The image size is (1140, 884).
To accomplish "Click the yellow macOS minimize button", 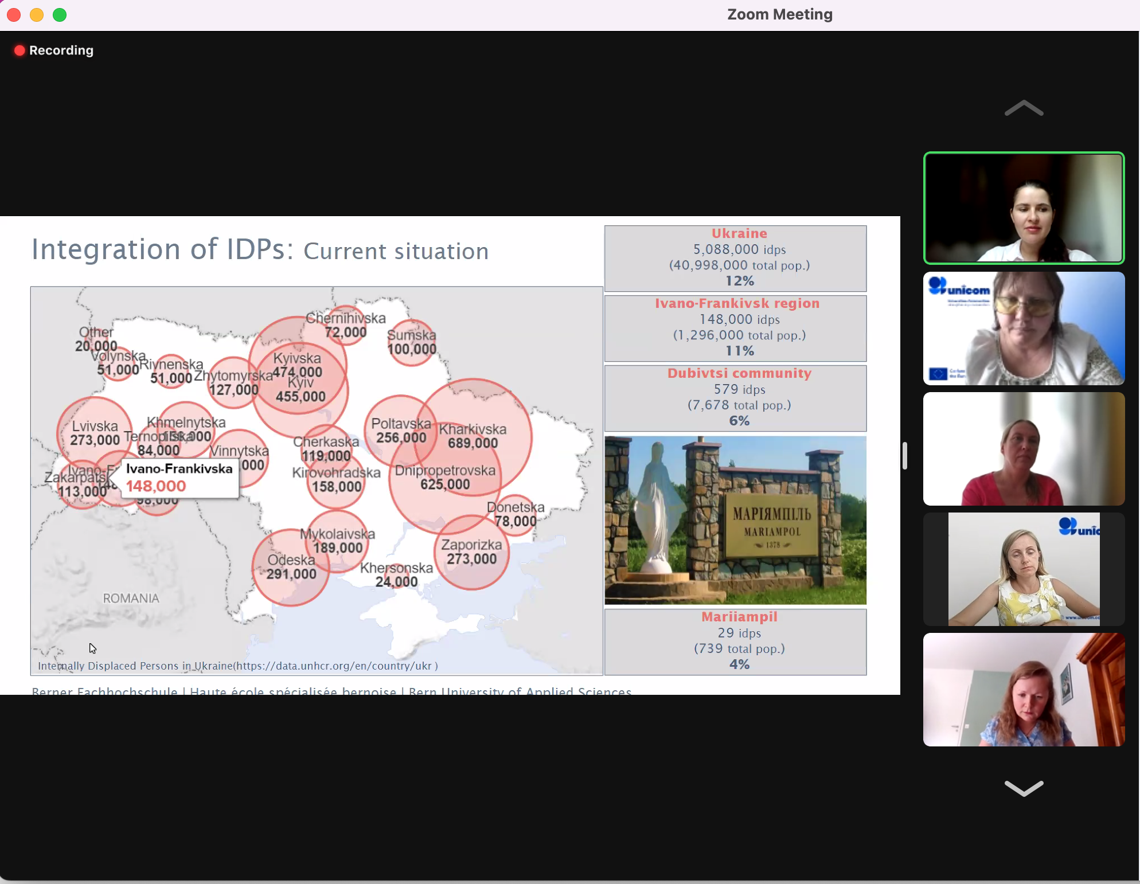I will click(x=37, y=15).
